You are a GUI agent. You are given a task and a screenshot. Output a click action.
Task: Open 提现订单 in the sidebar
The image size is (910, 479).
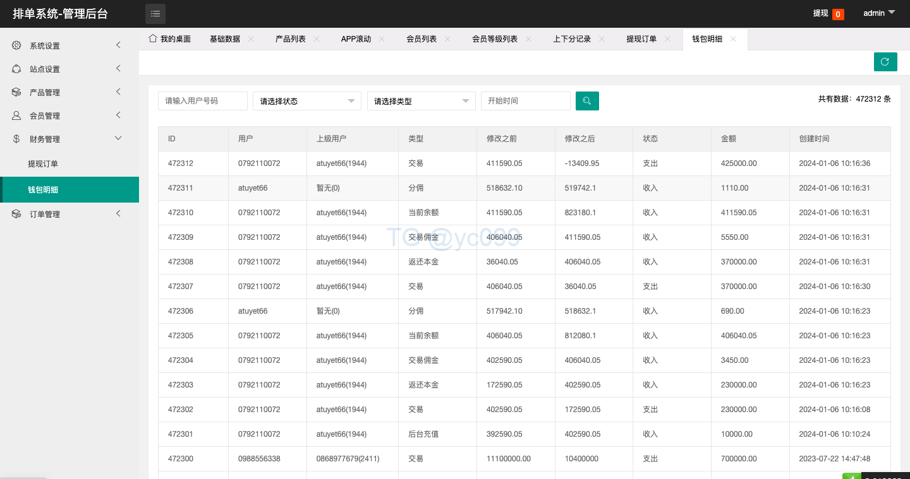[43, 164]
